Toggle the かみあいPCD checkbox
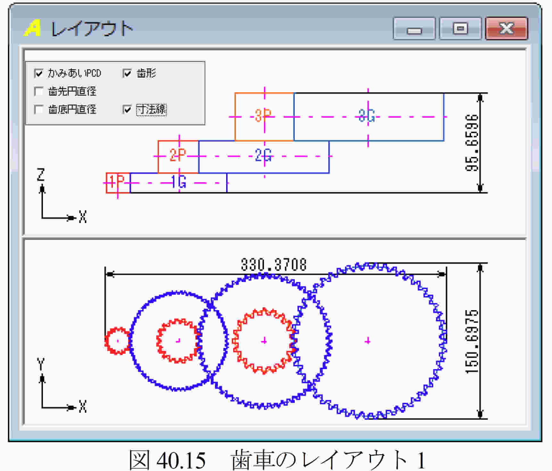The width and height of the screenshot is (552, 471). click(38, 73)
